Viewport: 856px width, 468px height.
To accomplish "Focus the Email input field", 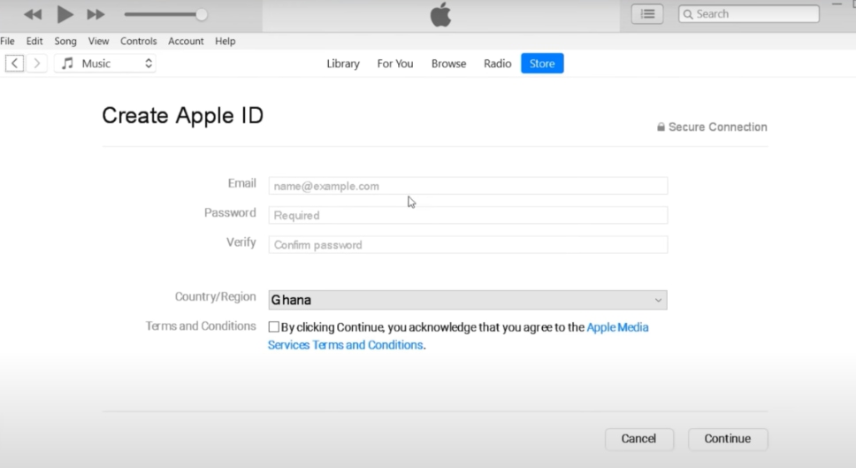I will (468, 186).
